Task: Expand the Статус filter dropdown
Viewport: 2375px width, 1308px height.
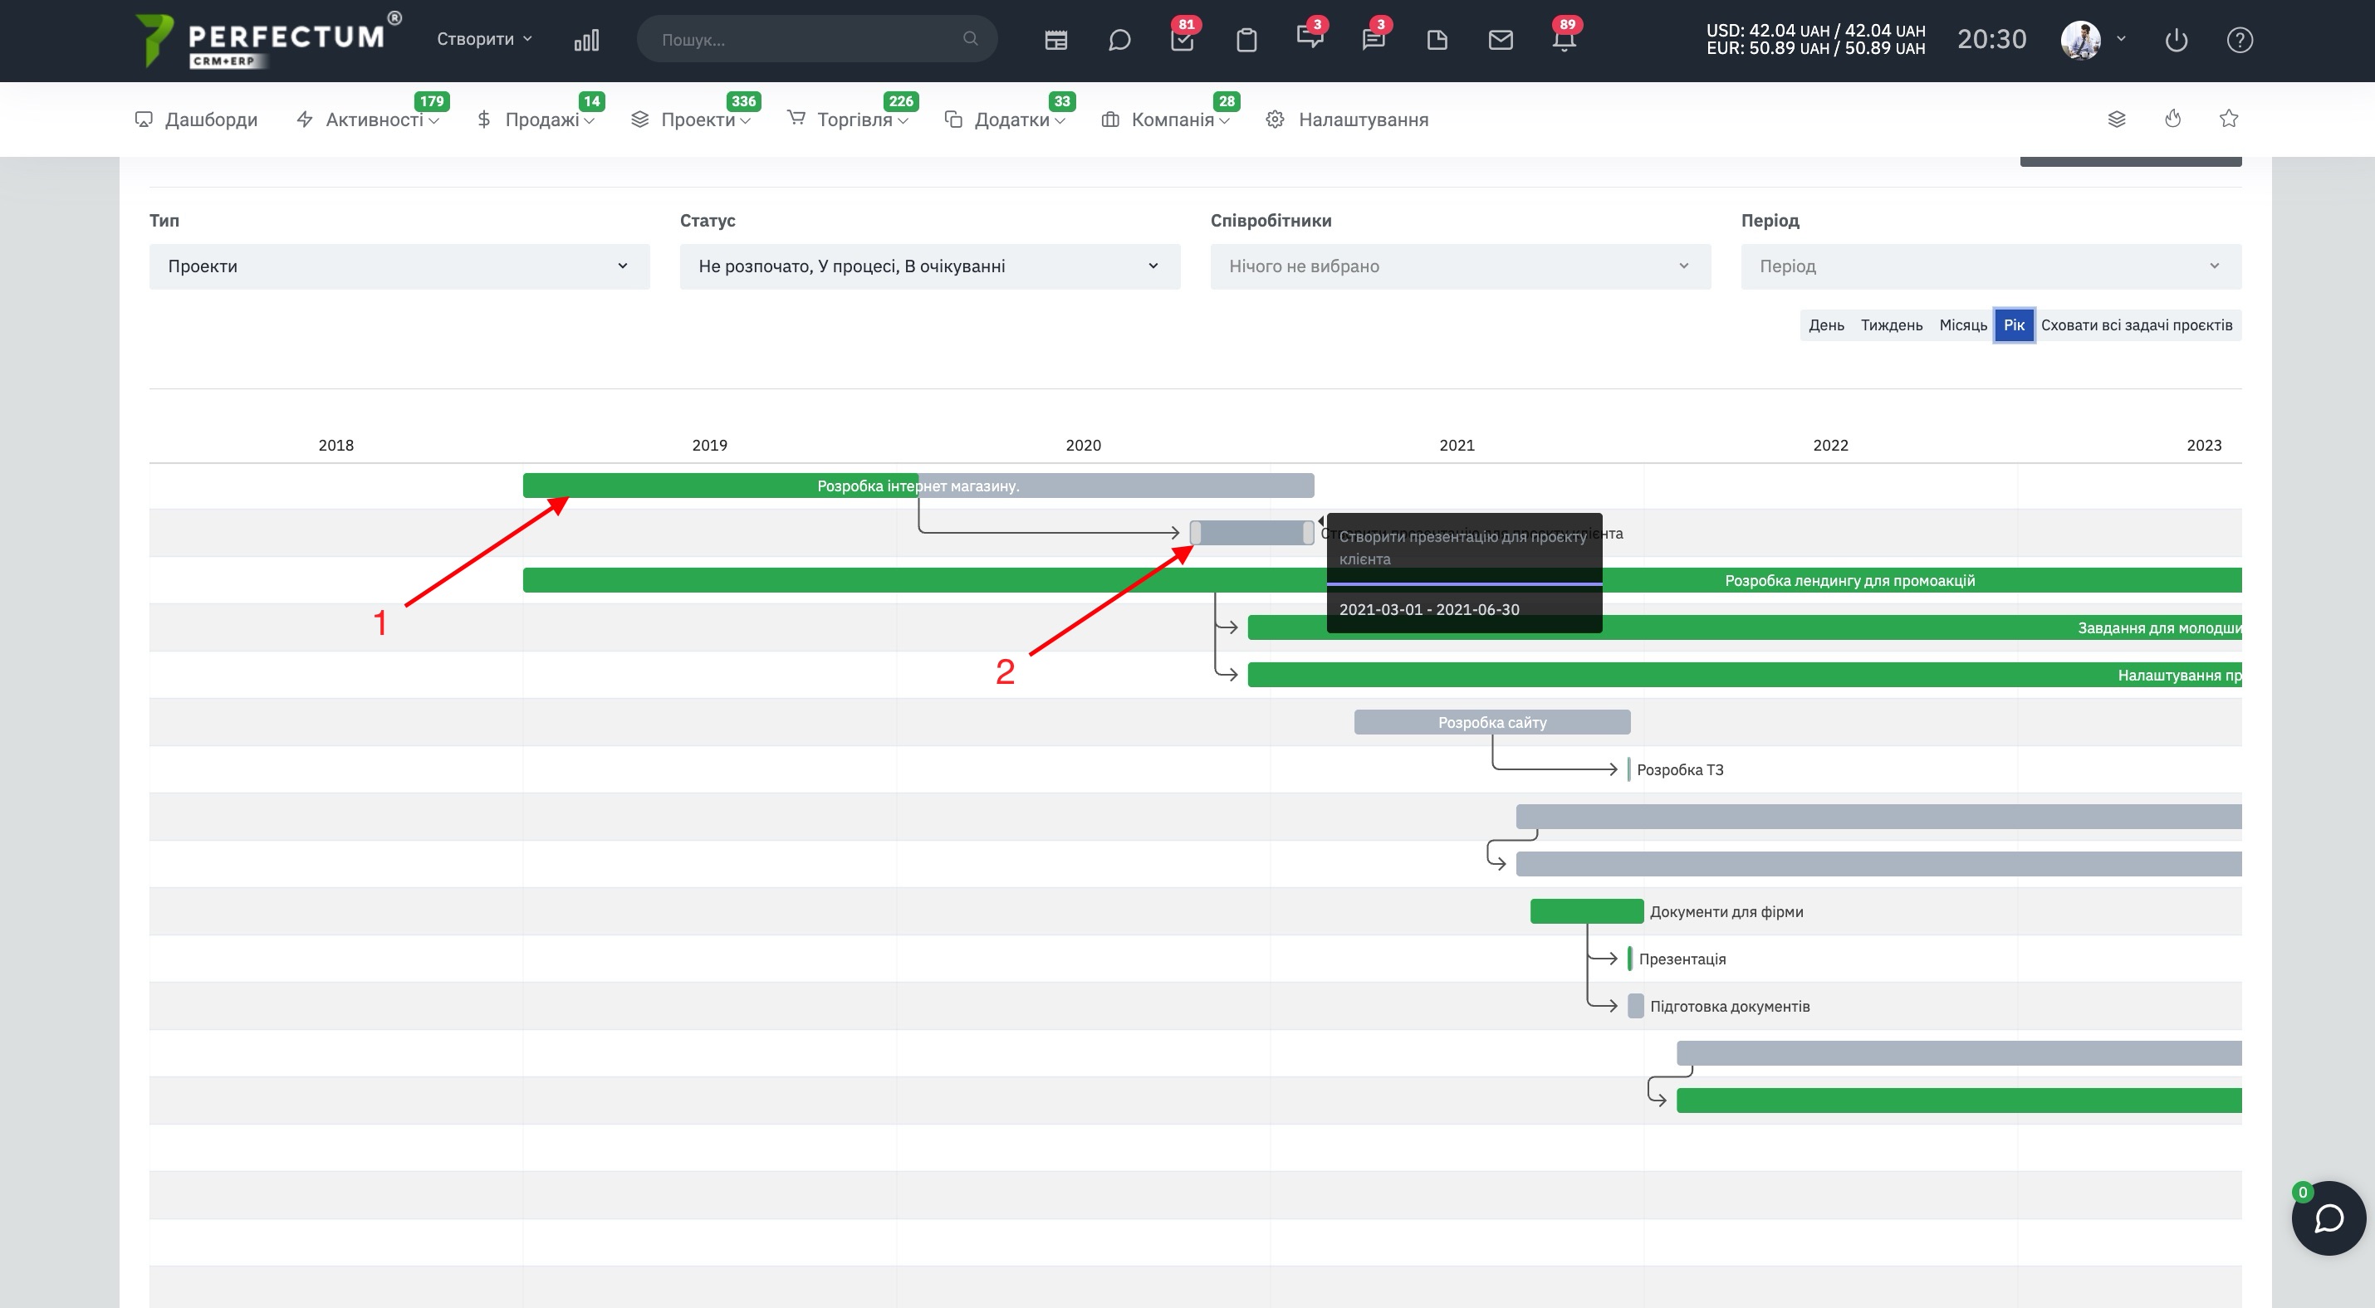Action: pyautogui.click(x=929, y=266)
